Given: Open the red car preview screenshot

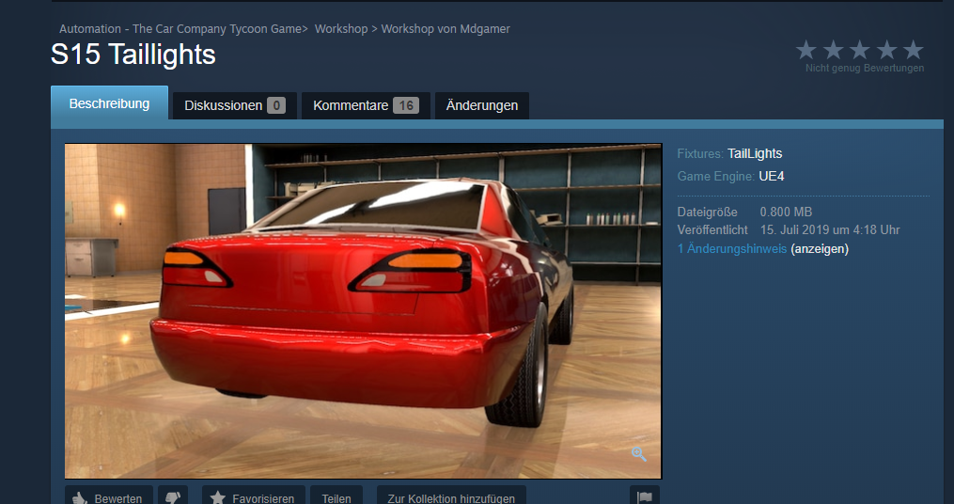Looking at the screenshot, I should (363, 311).
